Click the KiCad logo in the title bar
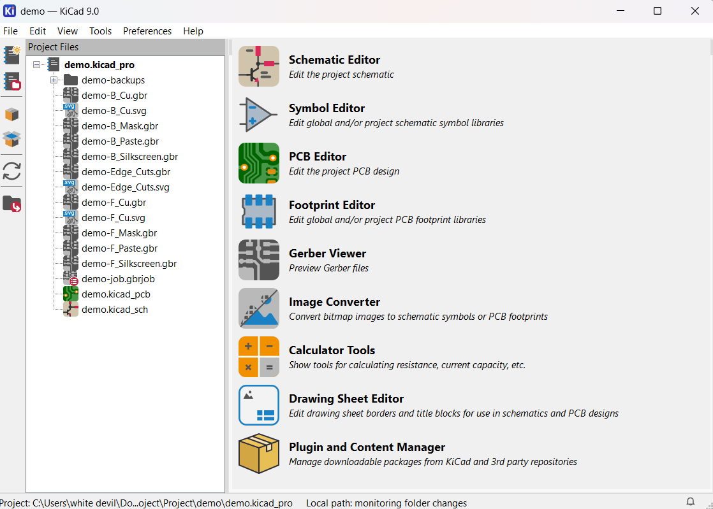713x509 pixels. [10, 11]
